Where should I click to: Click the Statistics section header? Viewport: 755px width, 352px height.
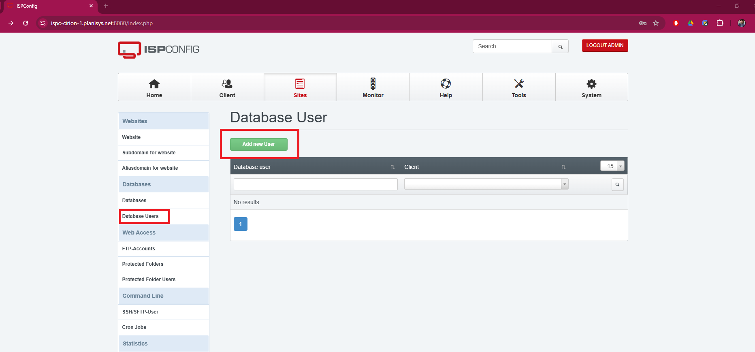click(x=164, y=343)
